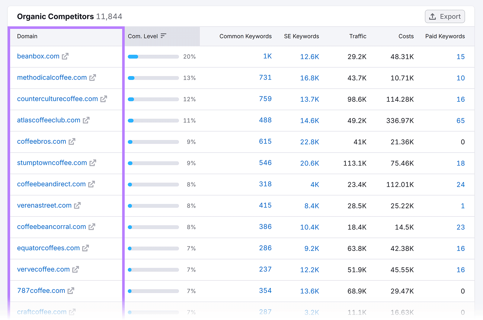Open equatorcoffees.com common keywords value 286
Screen dimensions: 483x320
[265, 248]
